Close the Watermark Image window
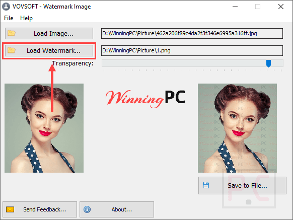 [x=281, y=7]
